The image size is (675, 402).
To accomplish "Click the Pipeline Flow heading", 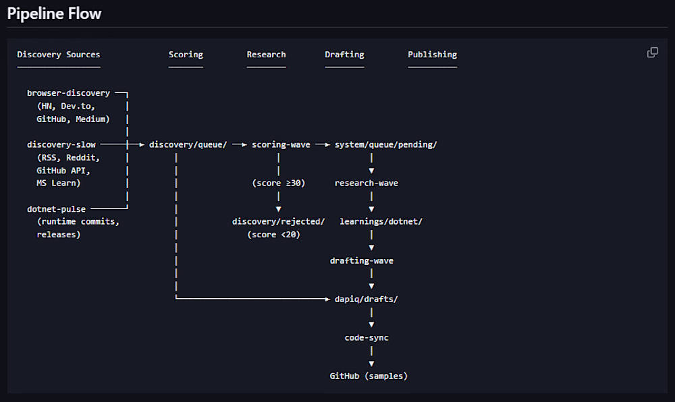I will [54, 13].
